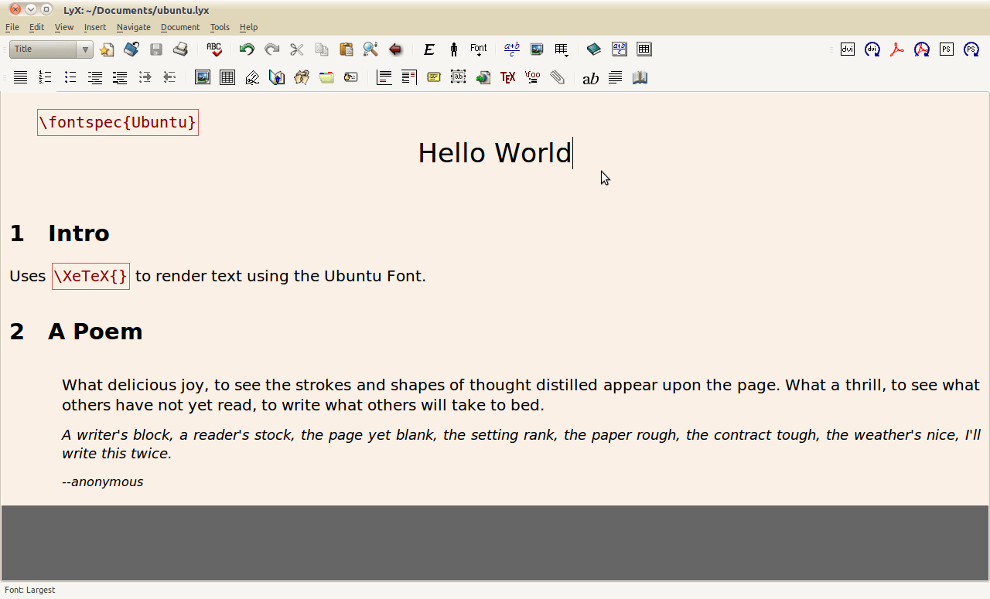This screenshot has width=990, height=599.
Task: Copy selection using the copy icon
Action: [x=322, y=49]
